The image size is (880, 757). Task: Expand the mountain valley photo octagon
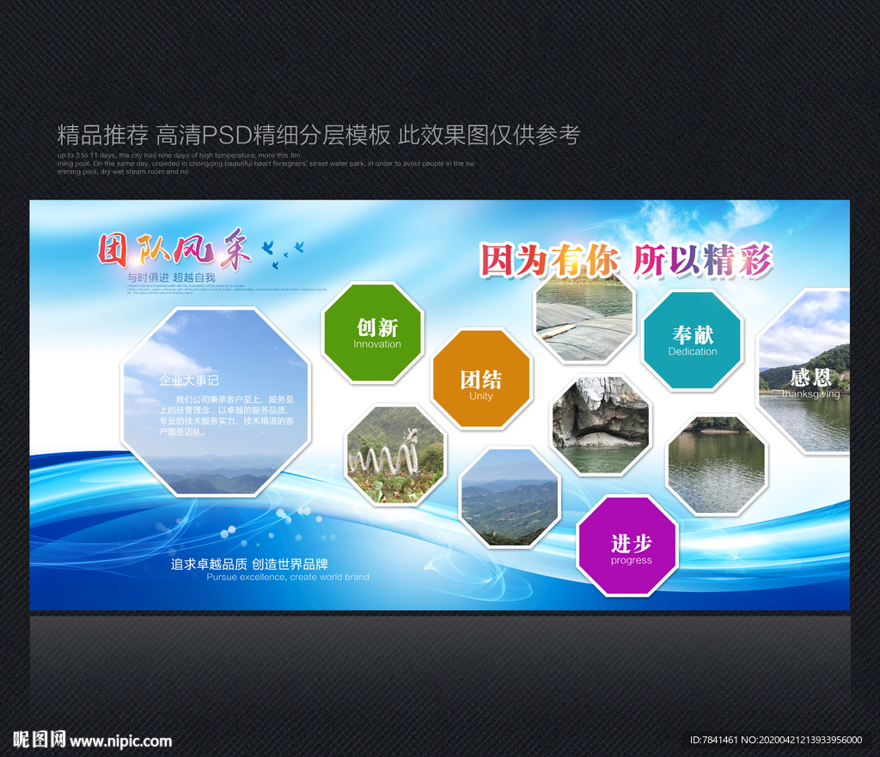coord(509,497)
